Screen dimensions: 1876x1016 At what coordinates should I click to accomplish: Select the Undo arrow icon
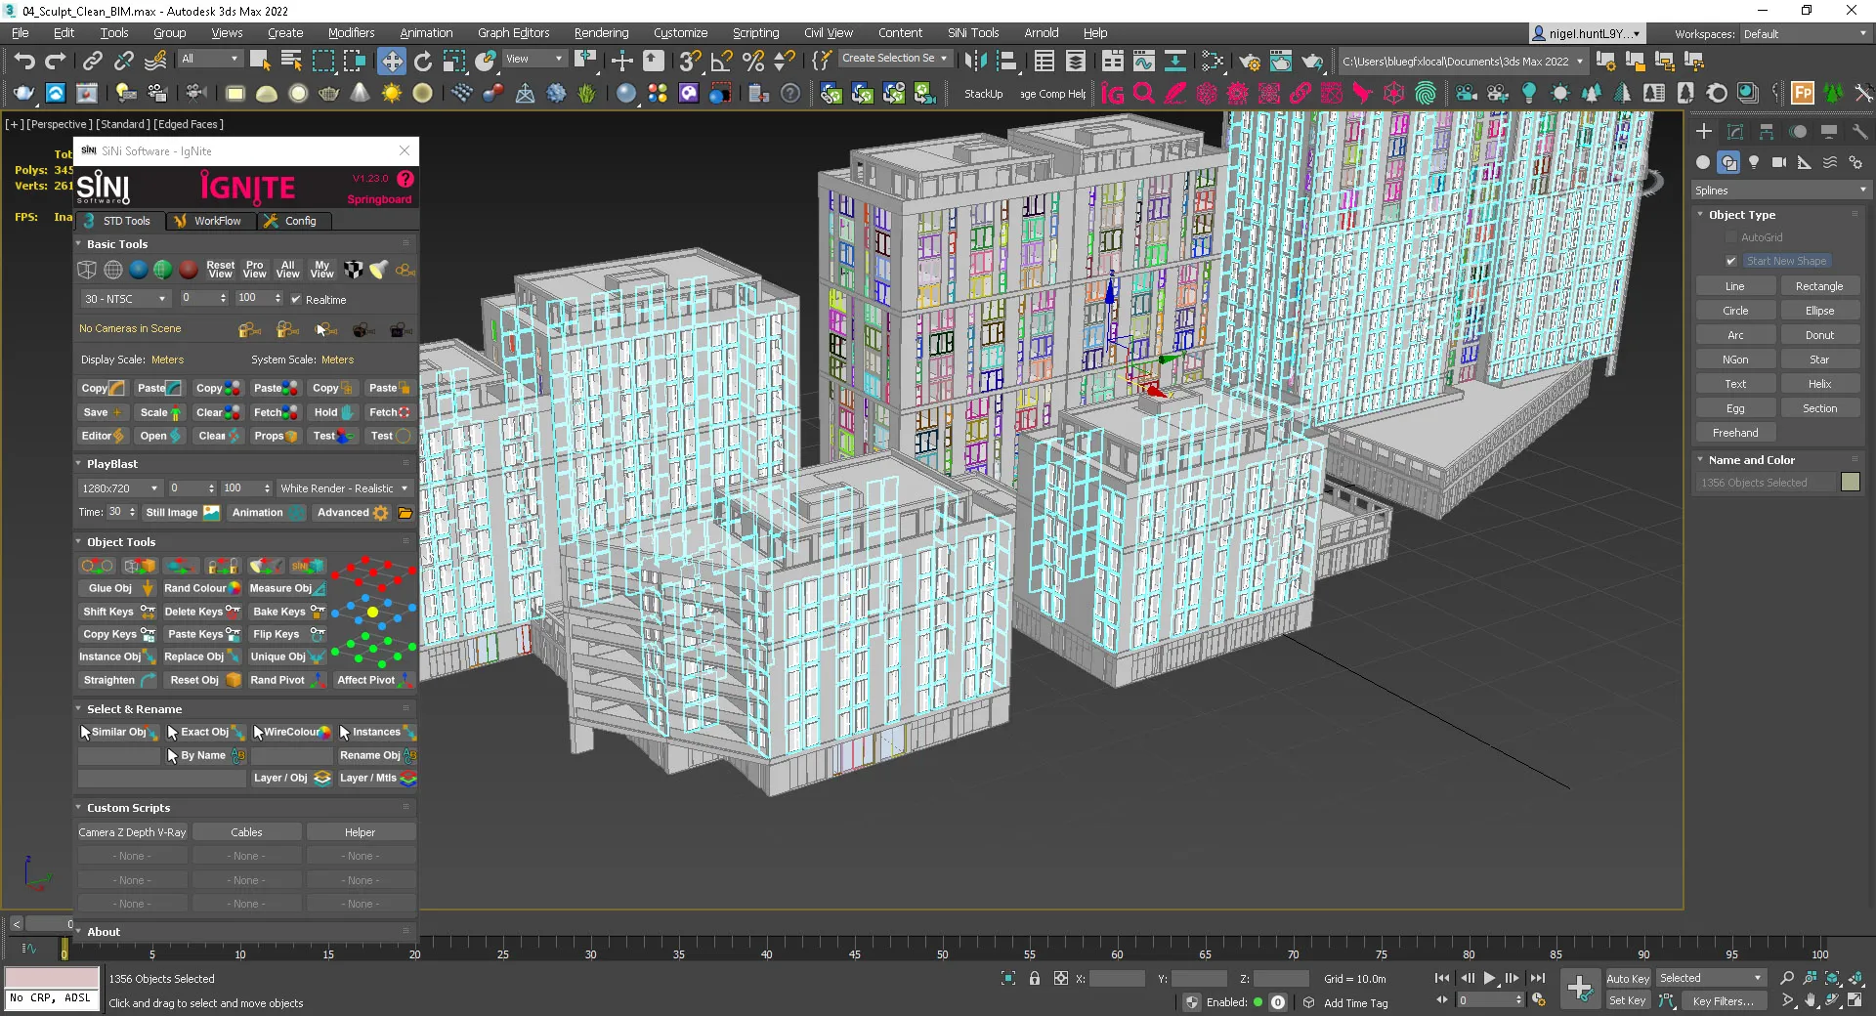[x=24, y=61]
